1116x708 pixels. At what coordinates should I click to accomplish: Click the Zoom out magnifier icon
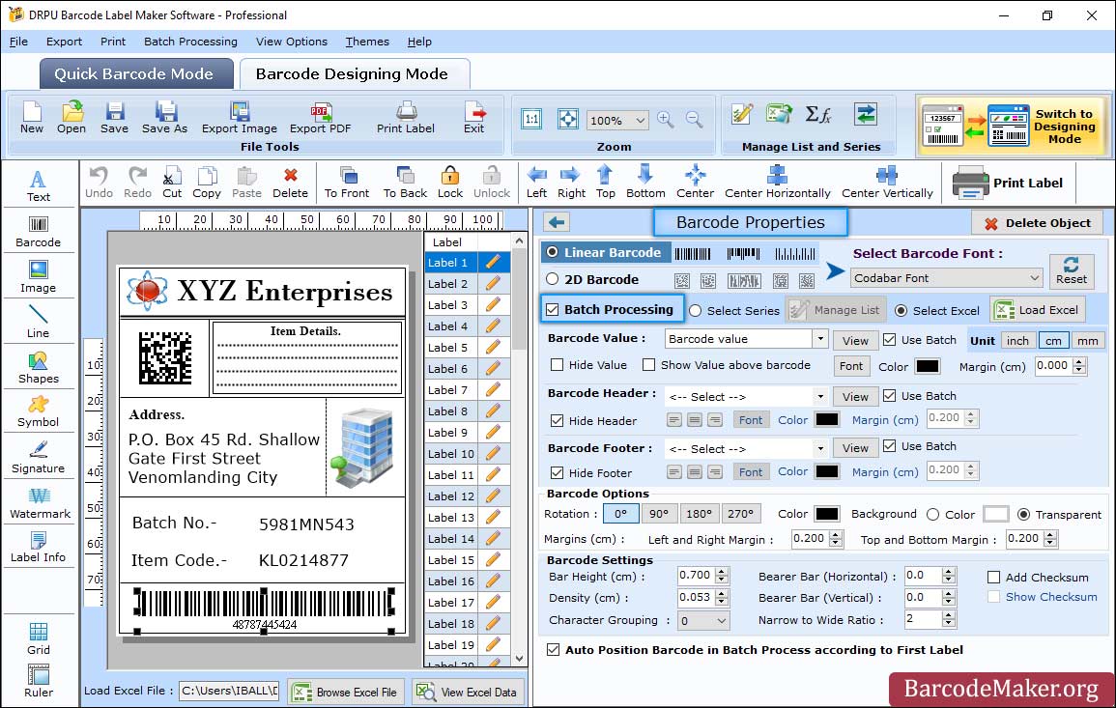click(694, 120)
